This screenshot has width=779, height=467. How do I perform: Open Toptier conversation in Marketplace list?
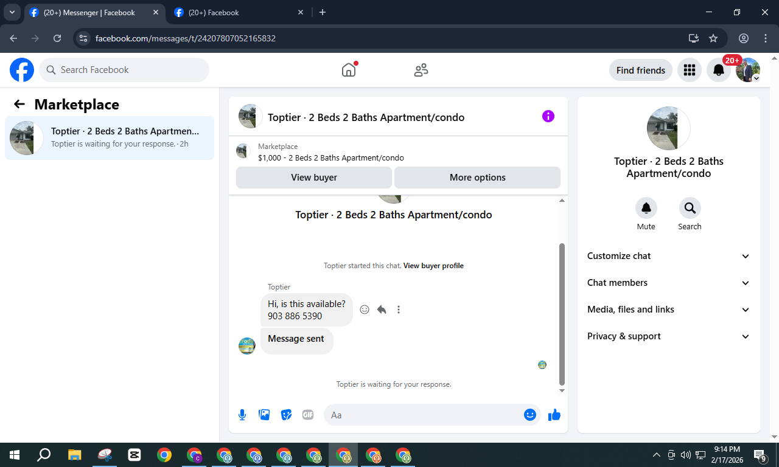click(x=110, y=138)
